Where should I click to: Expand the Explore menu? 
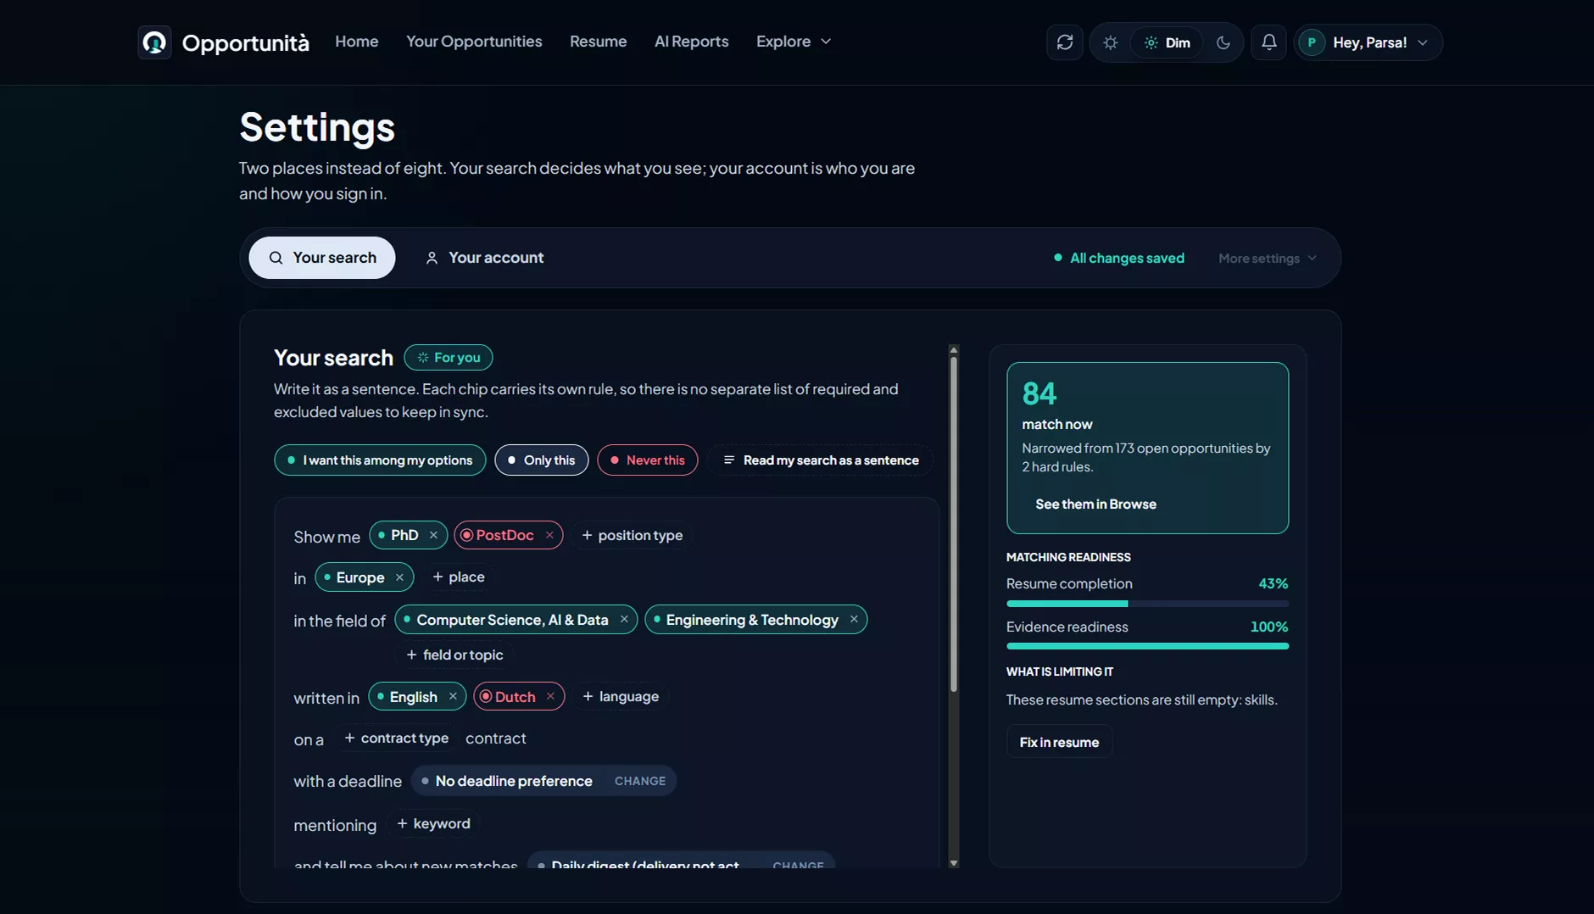tap(794, 42)
